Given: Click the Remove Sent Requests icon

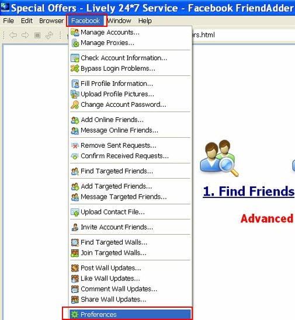Looking at the screenshot, I should (x=75, y=145).
